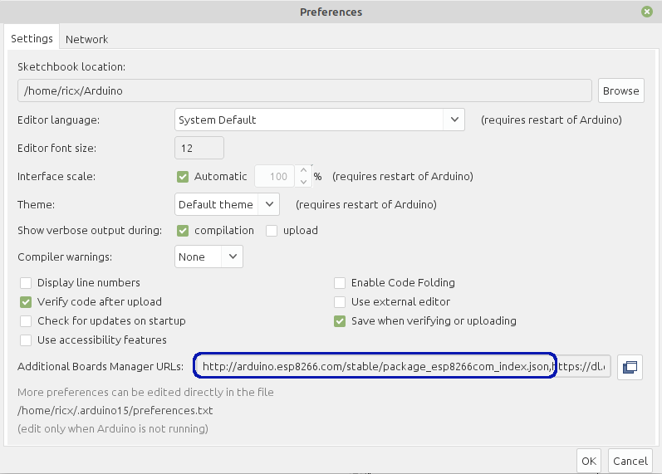Browse for a sketchbook folder

click(620, 90)
